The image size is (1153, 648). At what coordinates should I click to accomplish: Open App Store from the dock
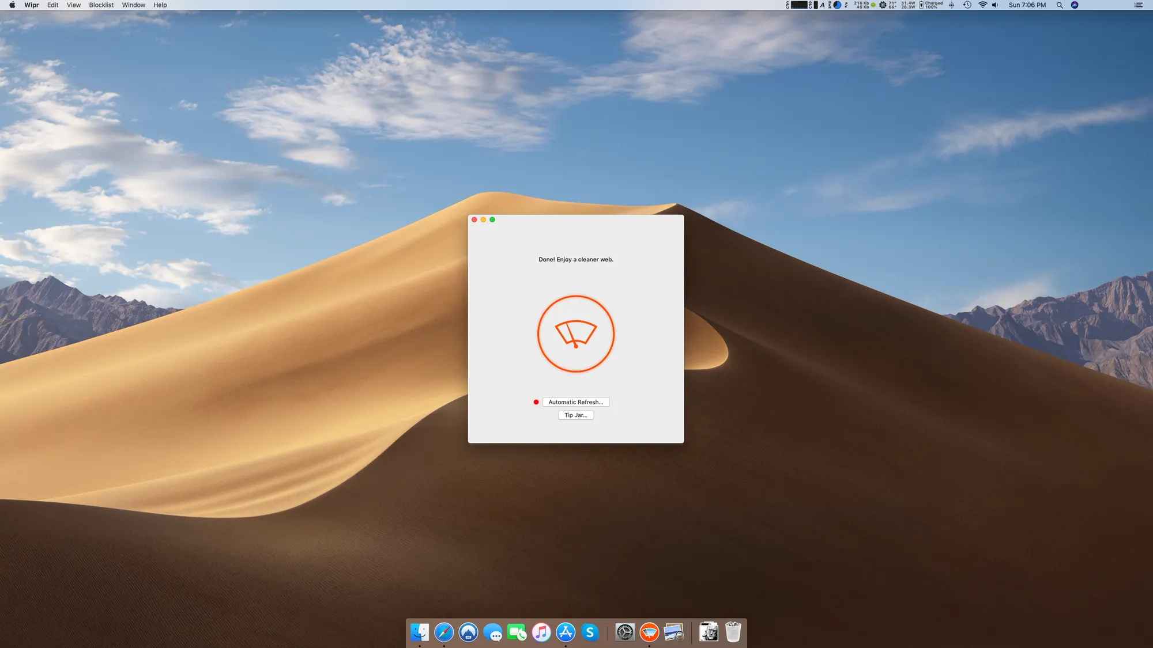[x=566, y=632]
